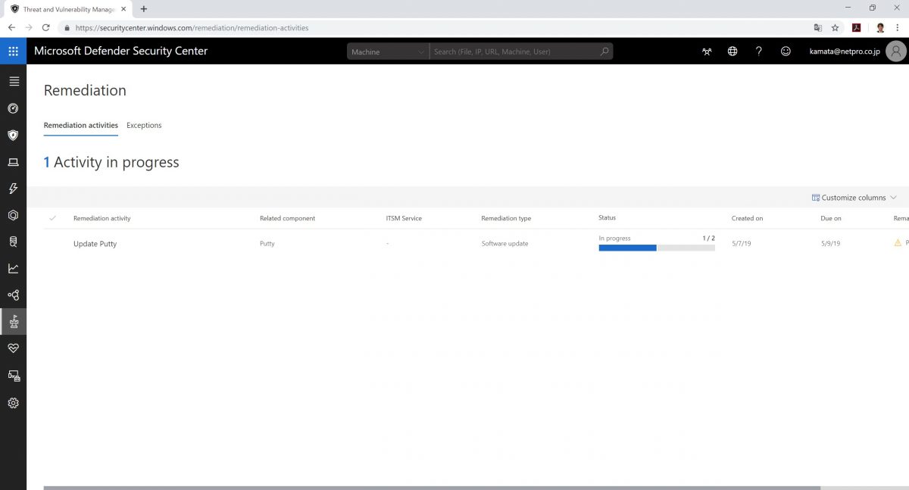
Task: Click the browser address bar URL
Action: pyautogui.click(x=192, y=28)
